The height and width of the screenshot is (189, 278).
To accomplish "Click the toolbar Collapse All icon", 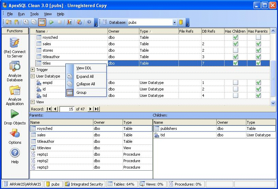I will click(x=34, y=22).
